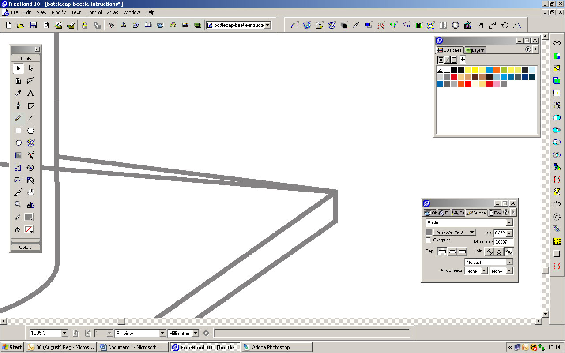This screenshot has height=353, width=565.
Task: Pick the red swatch in the Swatches panel
Action: [x=454, y=76]
